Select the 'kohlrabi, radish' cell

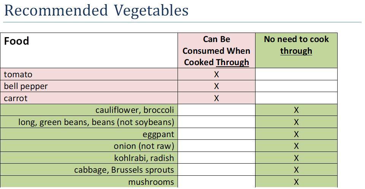(x=144, y=158)
